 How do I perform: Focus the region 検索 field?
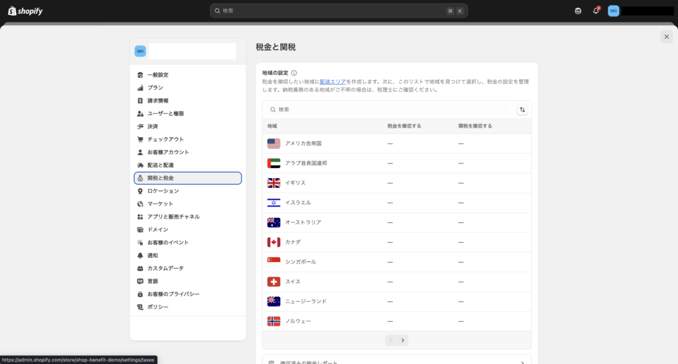[x=389, y=110]
